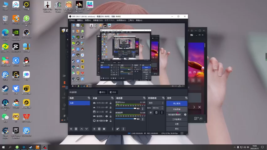
Task: Adjust the Desktop Audio volume slider
Action: click(126, 119)
